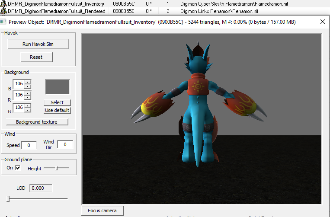Viewport: 330px width, 217px height.
Task: Decrease the G value with down arrow
Action: pos(28,109)
